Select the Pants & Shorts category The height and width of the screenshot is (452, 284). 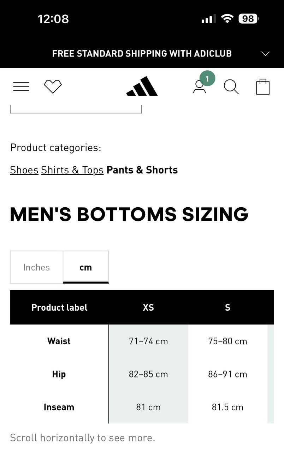click(x=142, y=170)
